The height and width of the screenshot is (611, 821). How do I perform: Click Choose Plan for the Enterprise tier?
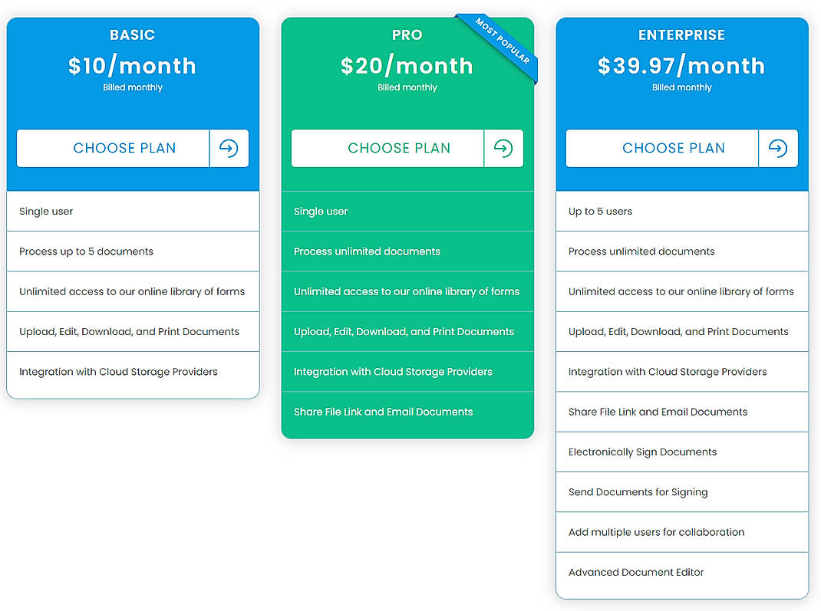pos(673,149)
